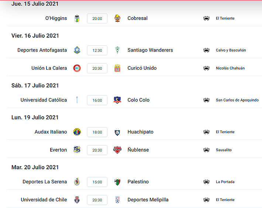Click the Audax Italiano crest
Screen dimensions: 262x208
tap(77, 132)
